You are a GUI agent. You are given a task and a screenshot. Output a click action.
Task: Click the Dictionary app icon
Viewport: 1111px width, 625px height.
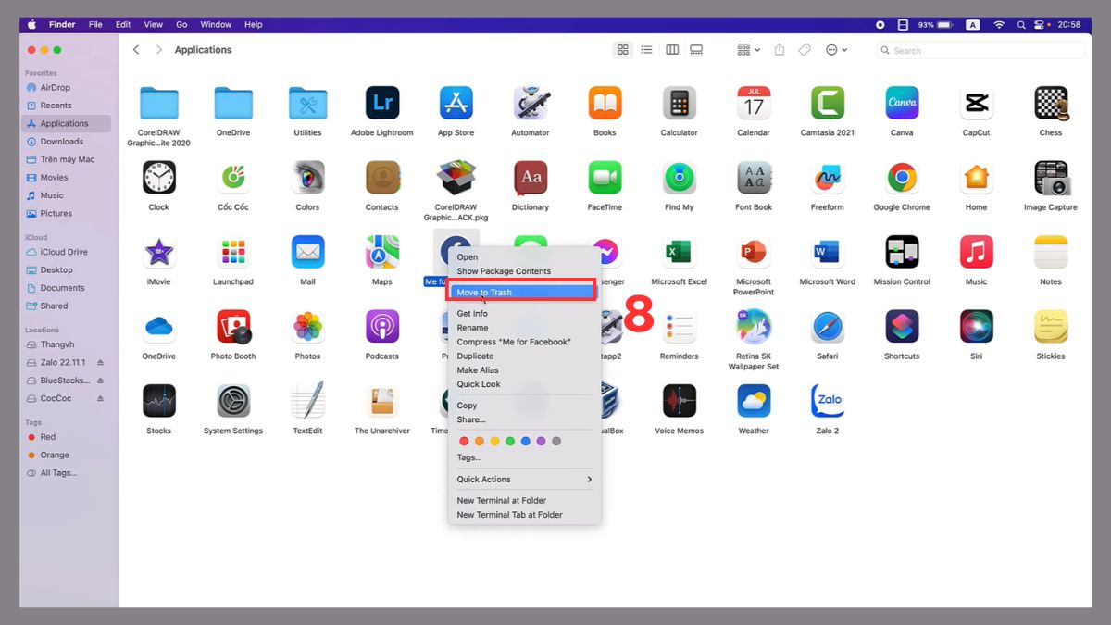pyautogui.click(x=531, y=177)
